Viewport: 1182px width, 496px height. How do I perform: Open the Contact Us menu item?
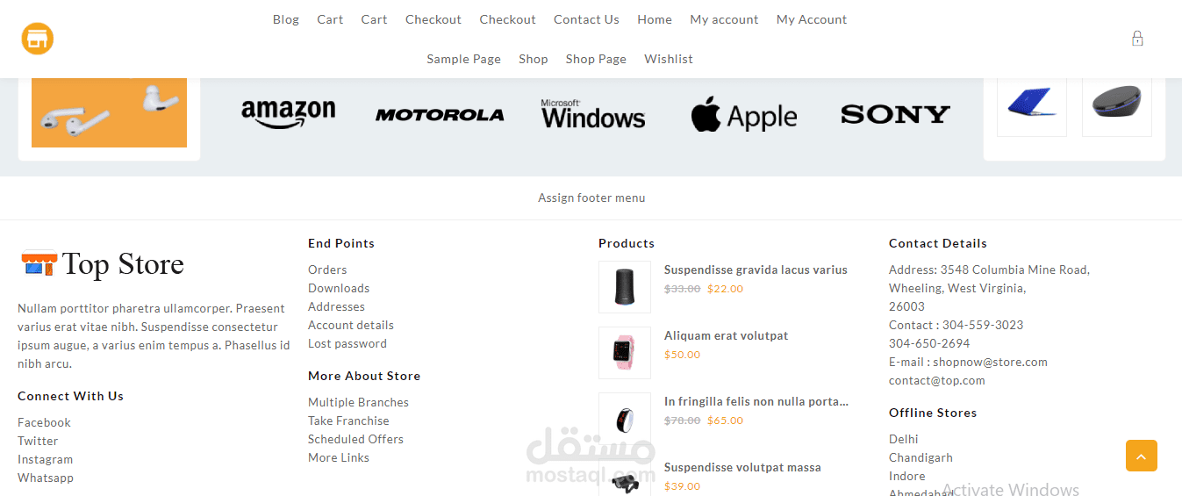pyautogui.click(x=586, y=19)
